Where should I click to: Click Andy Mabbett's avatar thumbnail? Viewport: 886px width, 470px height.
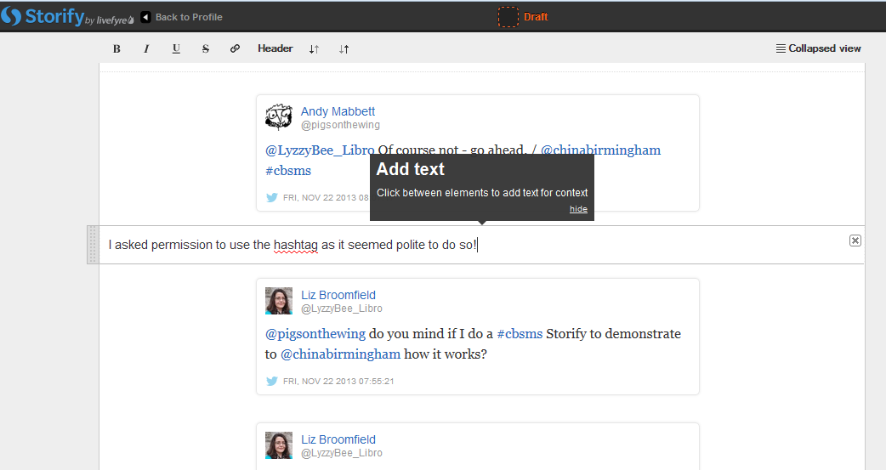point(279,117)
